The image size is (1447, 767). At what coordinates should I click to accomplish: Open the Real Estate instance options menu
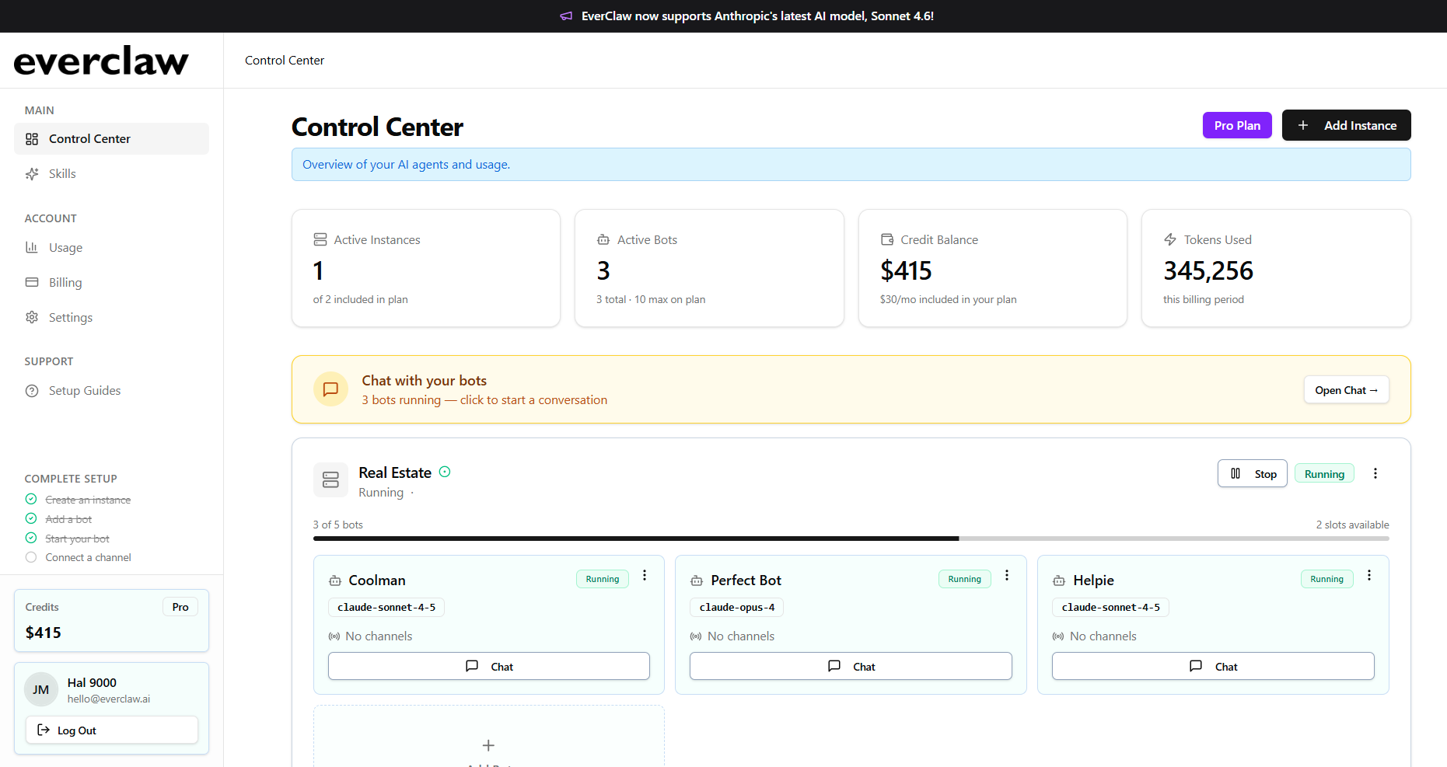pyautogui.click(x=1375, y=473)
